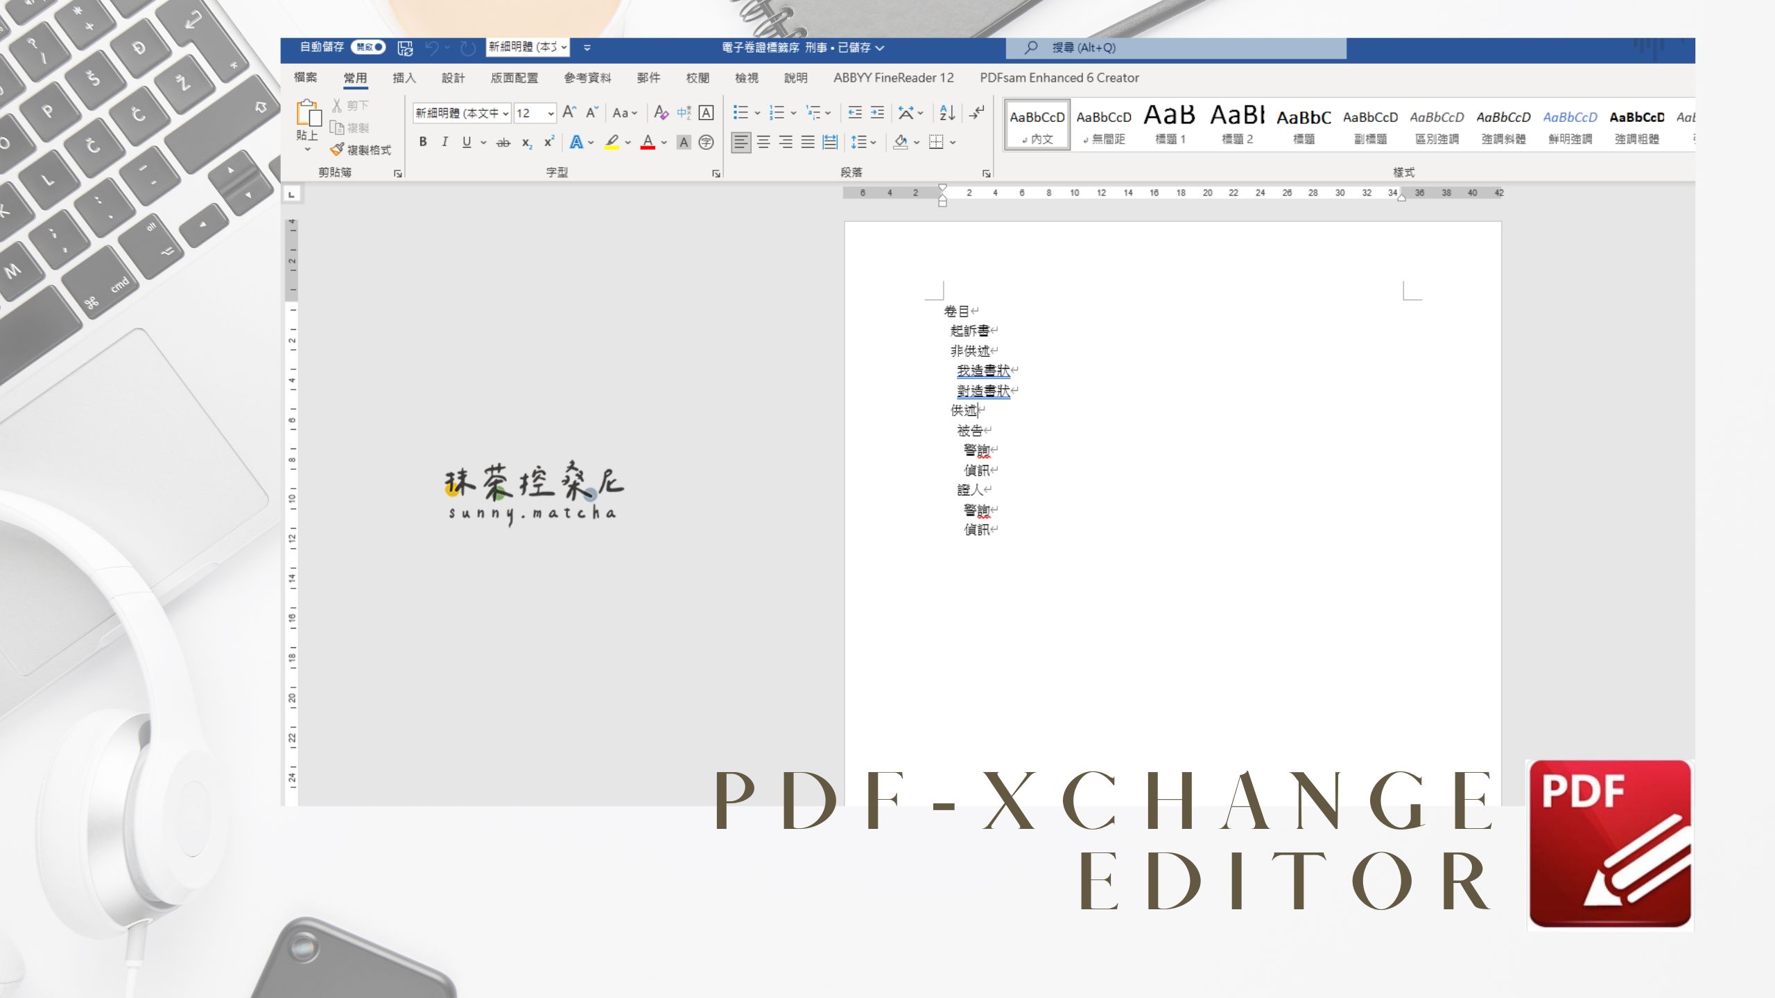Click Decrease Indent icon
This screenshot has height=998, width=1775.
[855, 112]
